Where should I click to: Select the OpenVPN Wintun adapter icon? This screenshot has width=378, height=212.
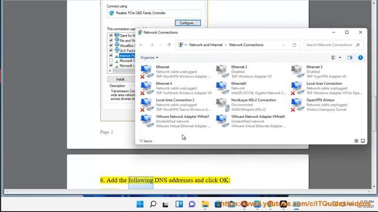click(x=297, y=105)
